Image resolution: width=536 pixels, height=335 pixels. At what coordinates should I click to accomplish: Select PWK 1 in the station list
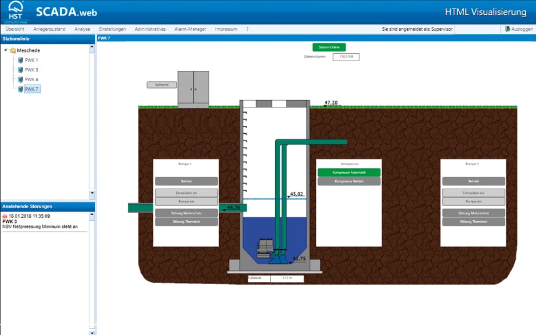(x=31, y=60)
